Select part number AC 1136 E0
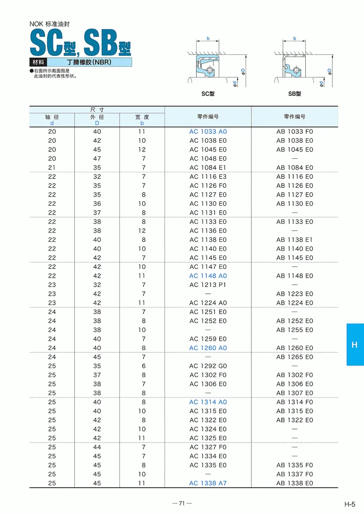Viewport: 364px width, 515px height. (208, 231)
